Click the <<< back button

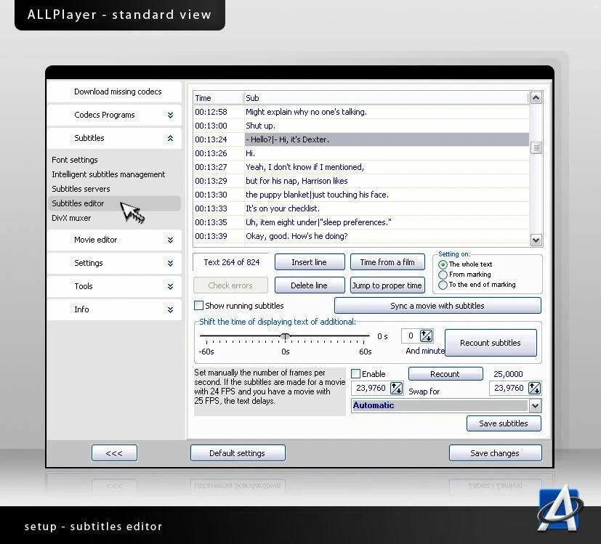pyautogui.click(x=114, y=453)
